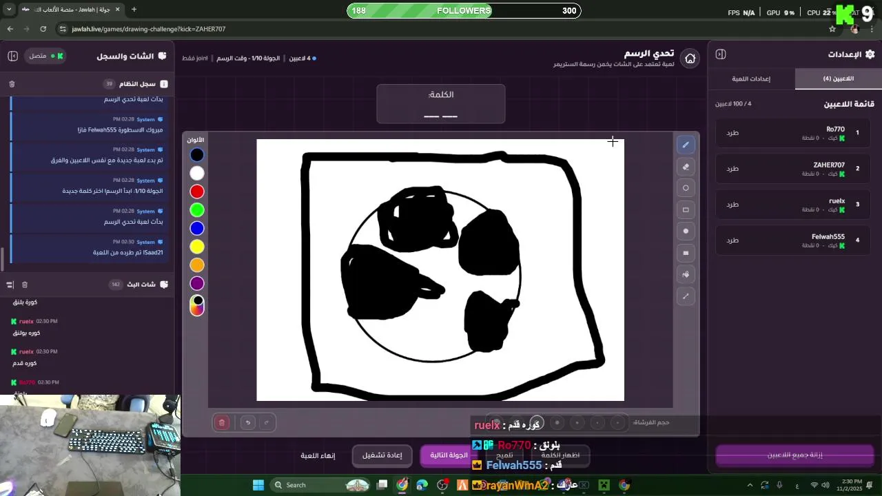The height and width of the screenshot is (496, 882).
Task: Toggle stream chat list view icon
Action: point(10,285)
